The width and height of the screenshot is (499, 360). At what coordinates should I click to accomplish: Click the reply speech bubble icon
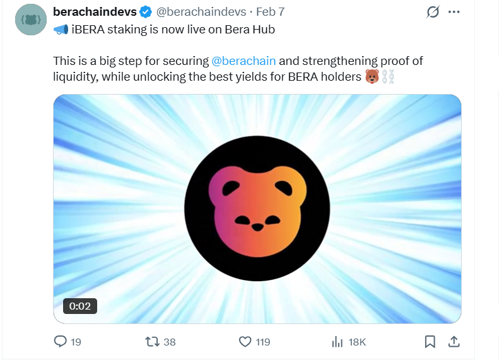pyautogui.click(x=61, y=342)
